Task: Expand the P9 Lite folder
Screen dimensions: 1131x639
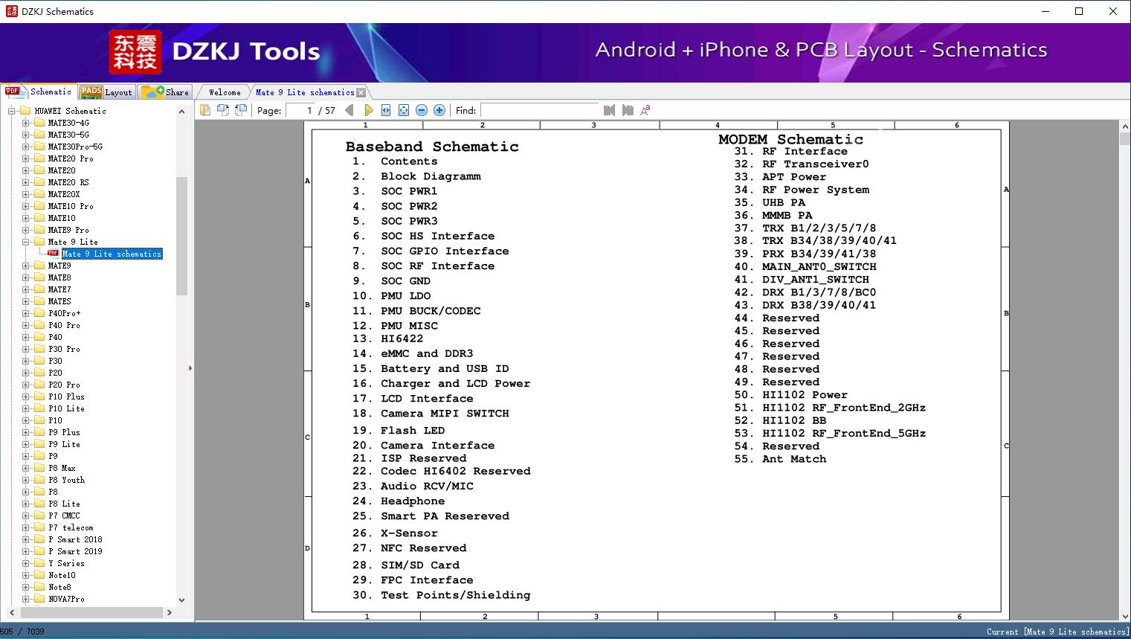Action: pyautogui.click(x=25, y=444)
